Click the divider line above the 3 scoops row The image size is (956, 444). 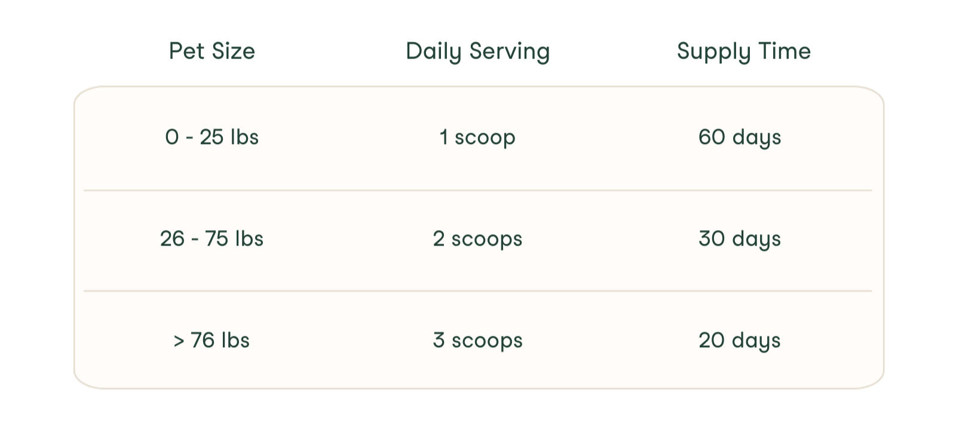[478, 291]
